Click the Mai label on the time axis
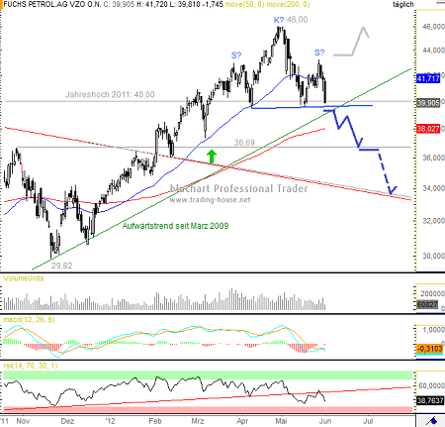Screen dimensions: 445x427 click(281, 421)
